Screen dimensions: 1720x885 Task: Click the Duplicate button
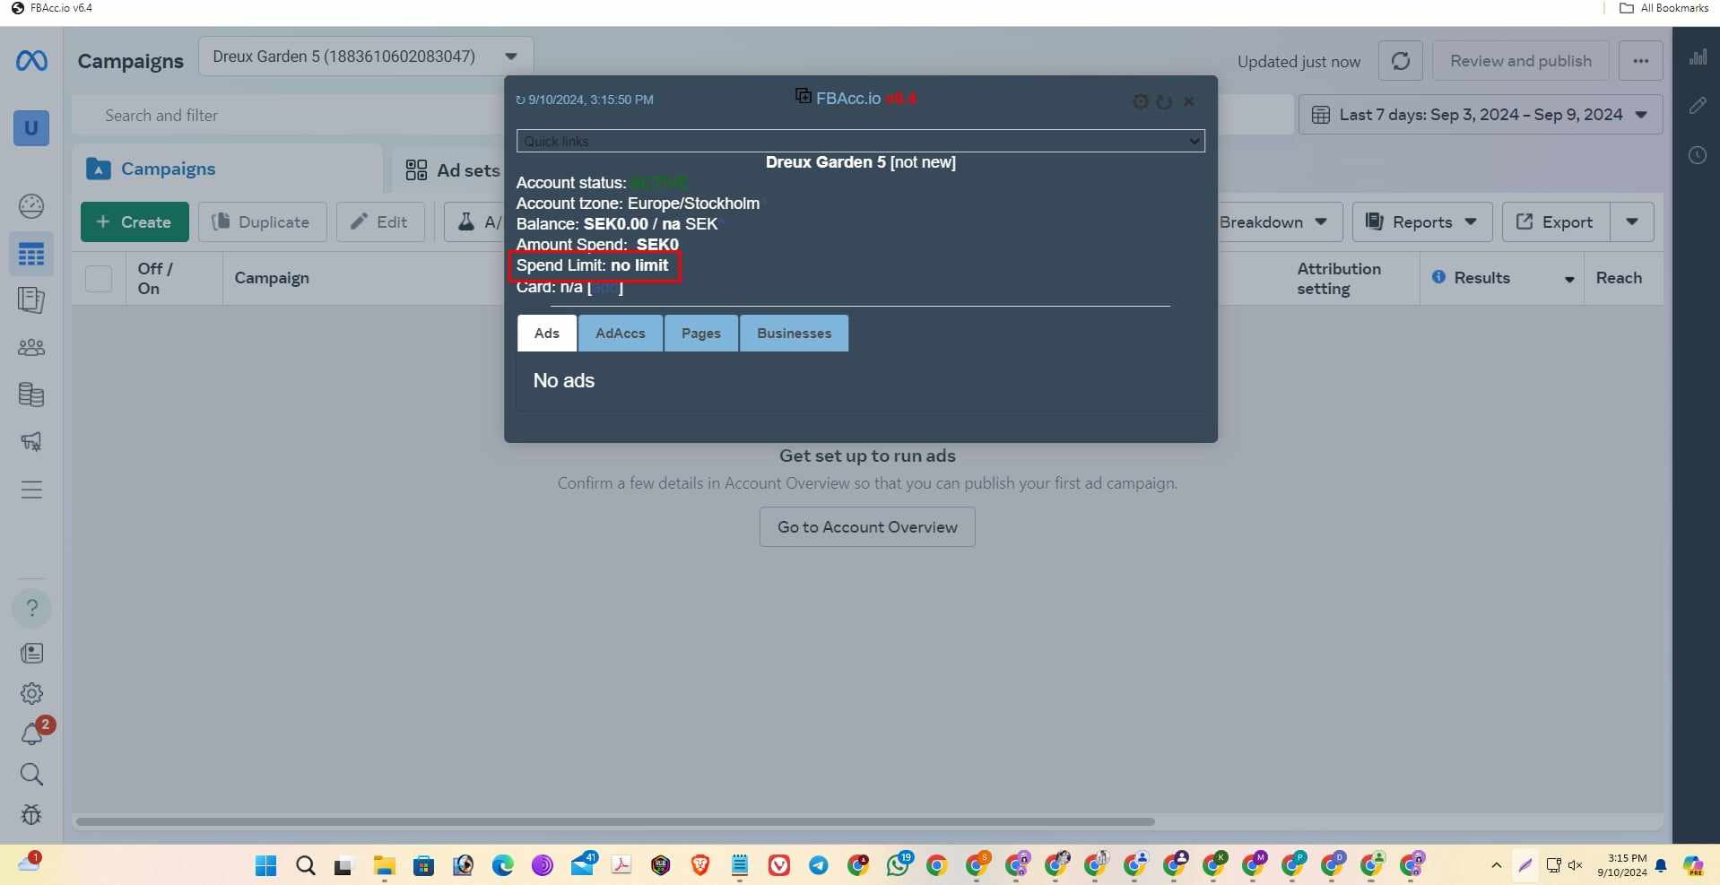tap(262, 222)
